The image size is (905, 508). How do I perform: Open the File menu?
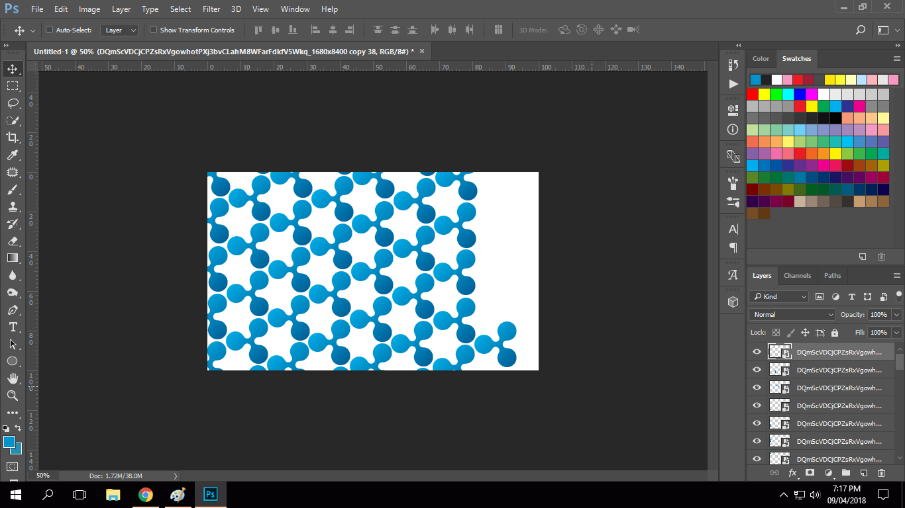[37, 9]
